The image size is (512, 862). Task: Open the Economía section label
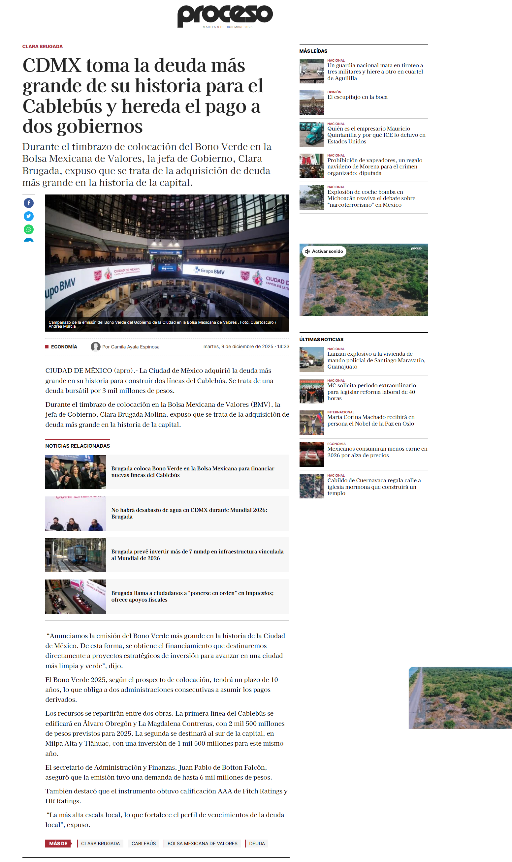[64, 347]
